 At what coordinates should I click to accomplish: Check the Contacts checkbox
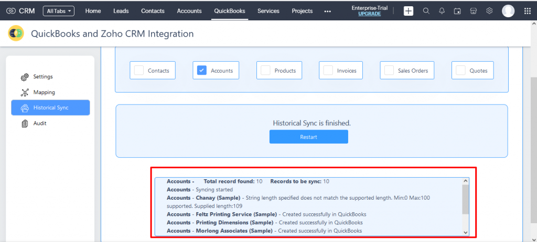pyautogui.click(x=138, y=71)
